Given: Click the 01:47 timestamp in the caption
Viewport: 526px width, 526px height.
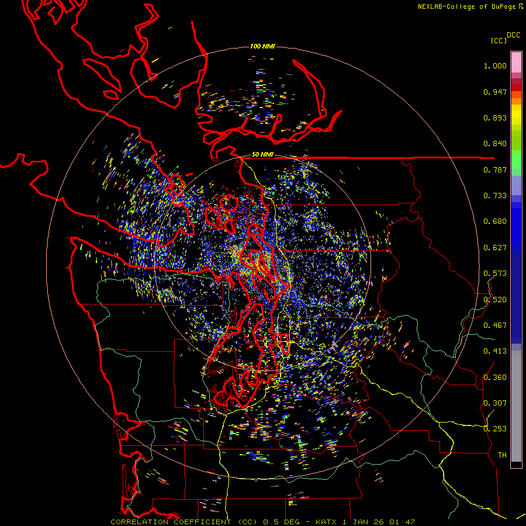Looking at the screenshot, I should pyautogui.click(x=402, y=522).
